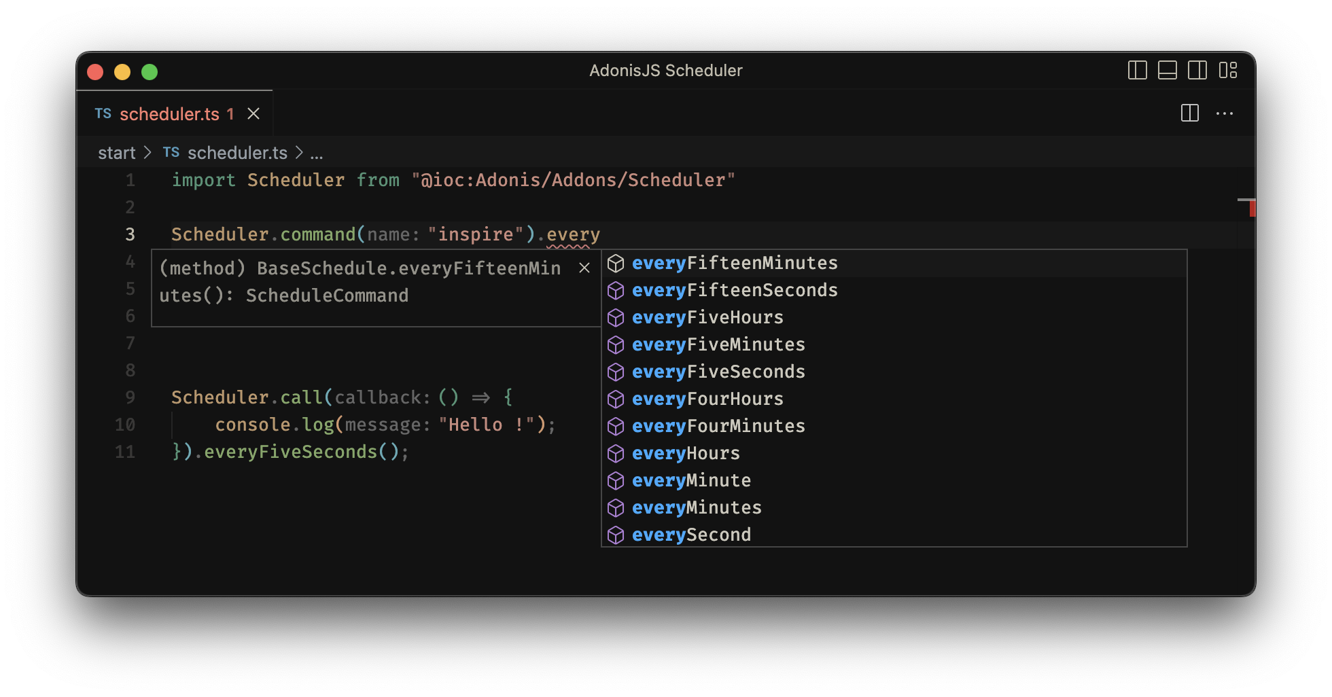Screen dimensions: 1332x697
Task: Click the TS icon in scheduler.ts tab
Action: tap(103, 113)
